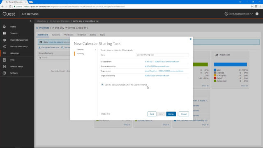Click Migration sidebar icon
Screen dimensions: 263x148
5,53
